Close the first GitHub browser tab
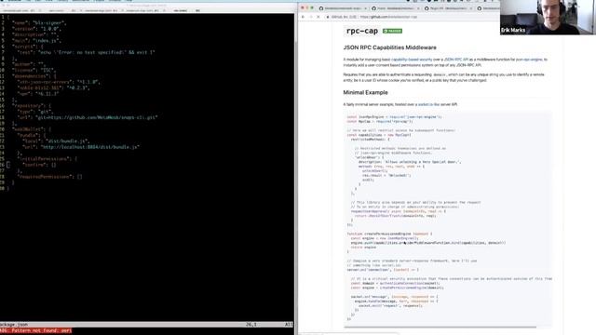 point(365,8)
